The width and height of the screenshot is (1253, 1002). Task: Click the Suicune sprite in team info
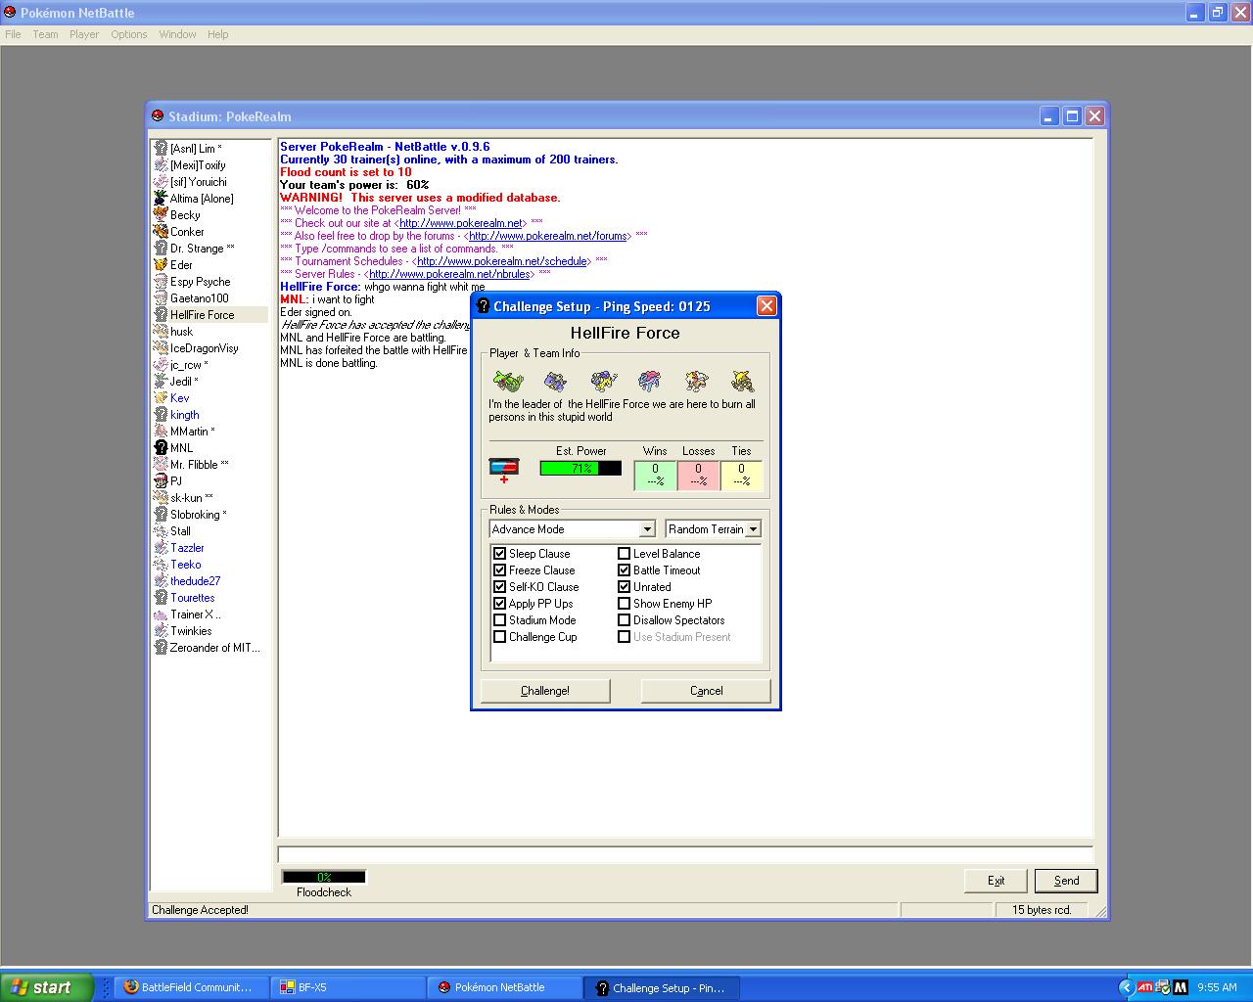(x=649, y=381)
